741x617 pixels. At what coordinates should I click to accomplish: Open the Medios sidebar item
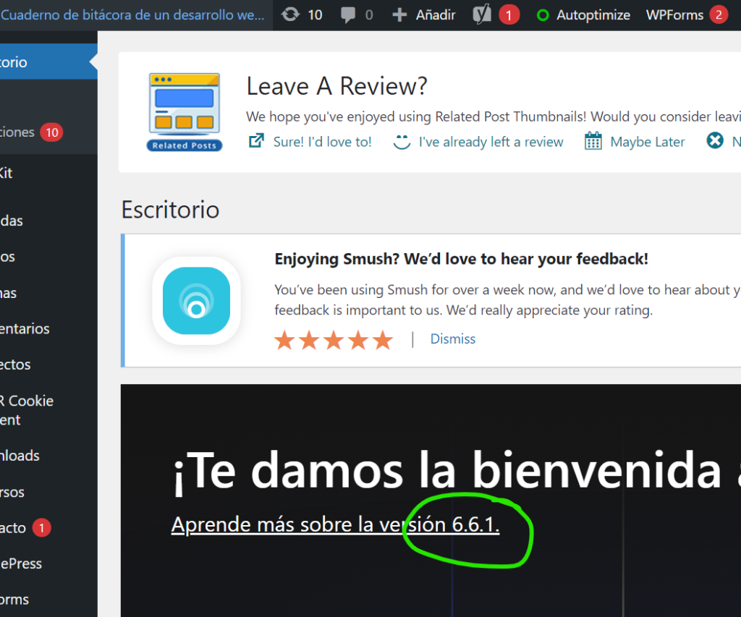pyautogui.click(x=47, y=257)
